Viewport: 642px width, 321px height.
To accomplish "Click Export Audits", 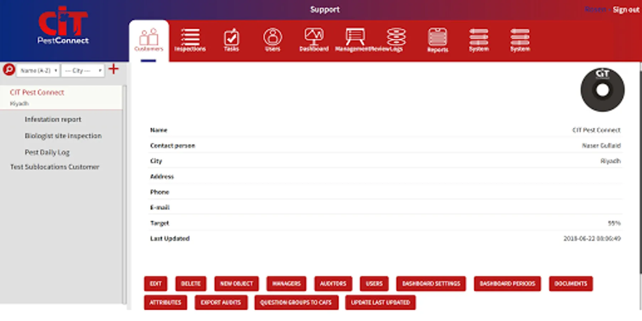I will tap(221, 302).
